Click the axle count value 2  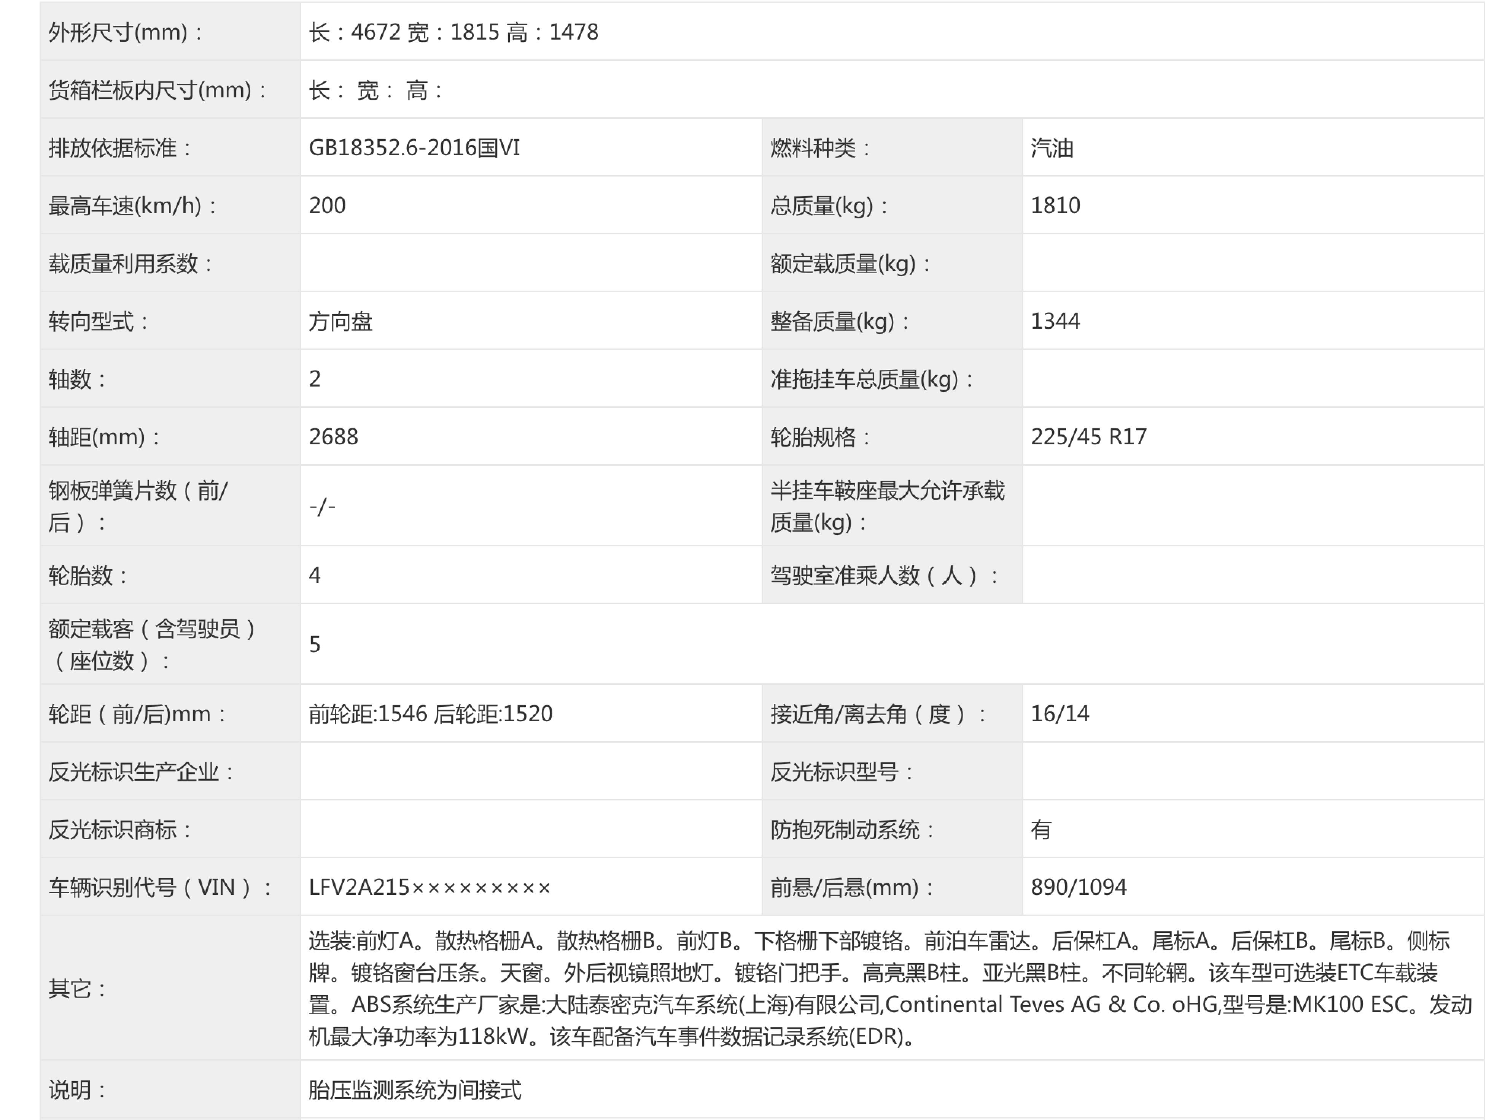(x=315, y=379)
